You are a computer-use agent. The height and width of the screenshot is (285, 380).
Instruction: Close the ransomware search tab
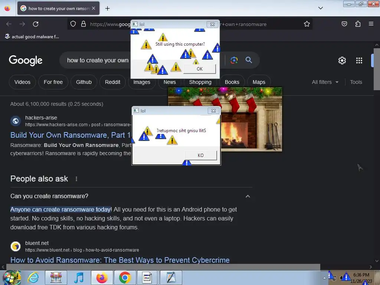tap(94, 8)
